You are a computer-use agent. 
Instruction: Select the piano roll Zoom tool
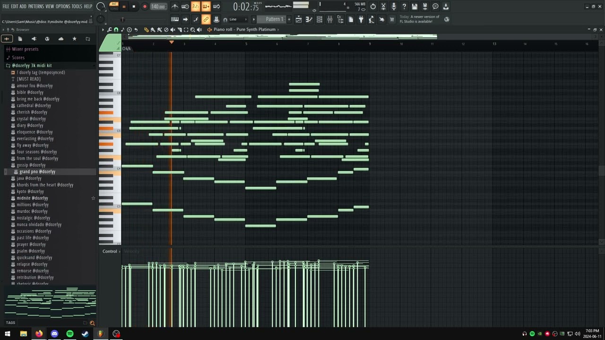192,30
